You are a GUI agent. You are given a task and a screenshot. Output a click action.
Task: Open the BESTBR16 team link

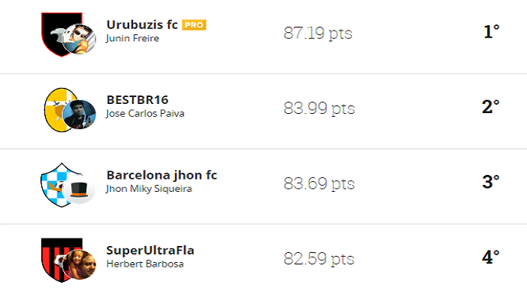point(137,100)
